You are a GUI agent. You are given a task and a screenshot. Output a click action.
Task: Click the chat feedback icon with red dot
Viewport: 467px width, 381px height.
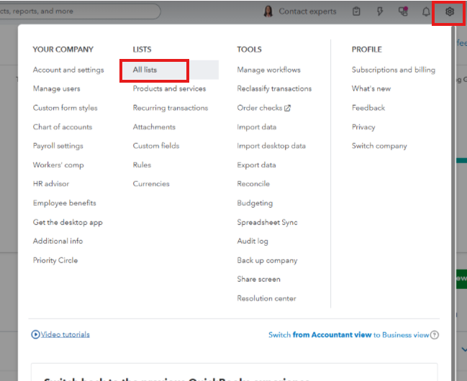tap(403, 12)
